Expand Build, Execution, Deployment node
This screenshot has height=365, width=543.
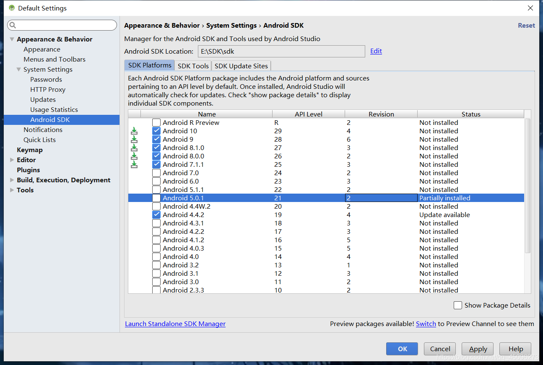12,180
